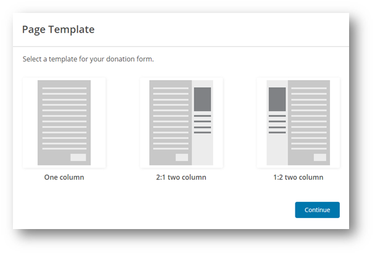
Task: Click the dark image block in 1:2 thumbnail
Action: tap(277, 99)
